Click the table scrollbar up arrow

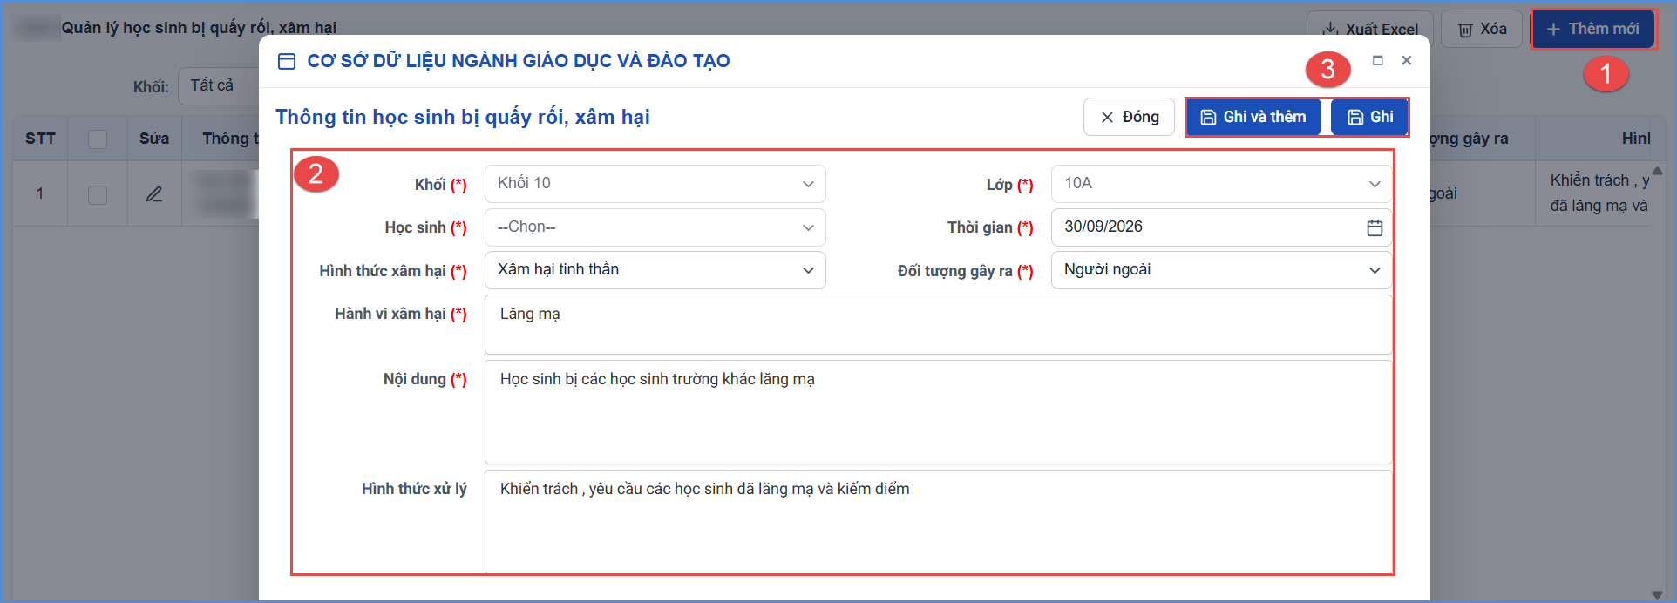(1657, 171)
